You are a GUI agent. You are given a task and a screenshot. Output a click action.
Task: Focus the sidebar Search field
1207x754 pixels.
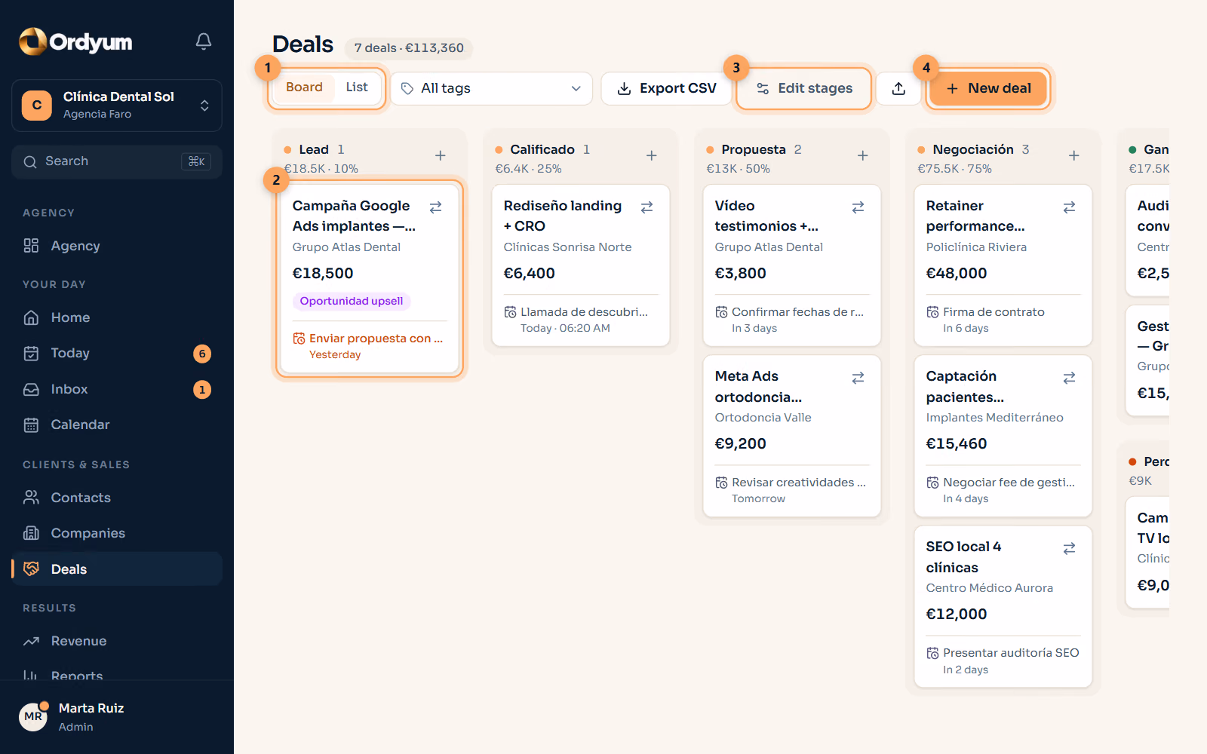tap(117, 161)
